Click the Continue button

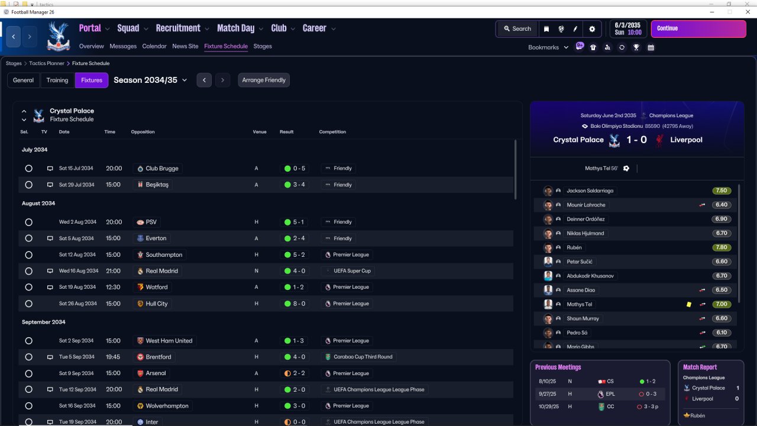(698, 28)
